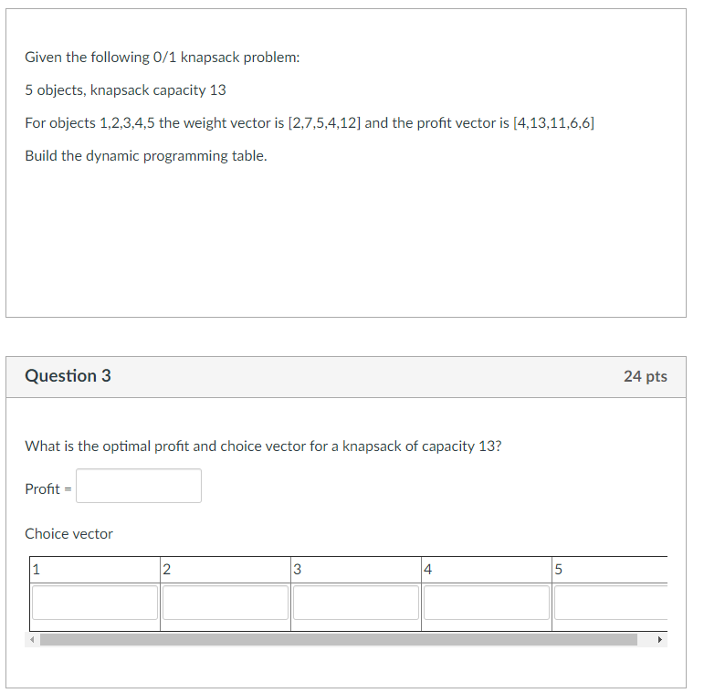Image resolution: width=704 pixels, height=693 pixels.
Task: Click the left scroll arrow of the table
Action: (x=32, y=639)
